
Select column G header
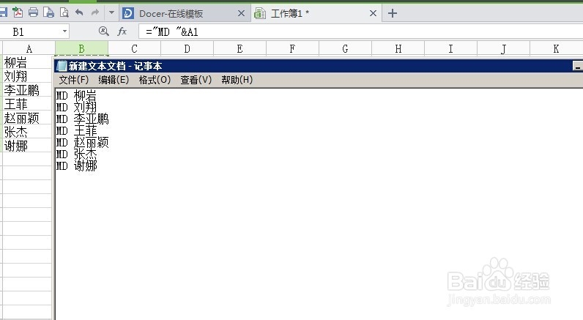point(346,48)
